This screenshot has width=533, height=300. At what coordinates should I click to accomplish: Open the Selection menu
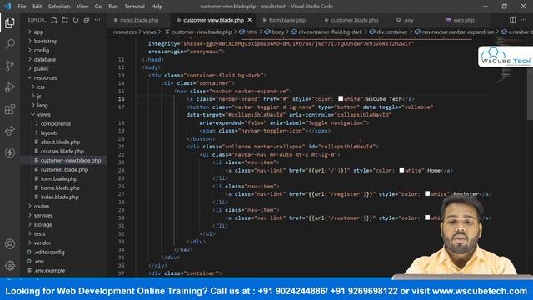pyautogui.click(x=59, y=7)
